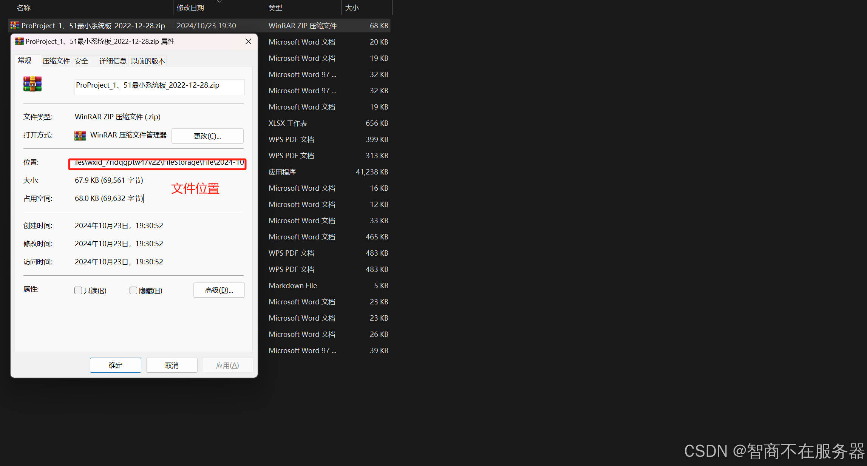Enable the 隐藏(H) checkbox
The image size is (867, 466).
[x=133, y=290]
